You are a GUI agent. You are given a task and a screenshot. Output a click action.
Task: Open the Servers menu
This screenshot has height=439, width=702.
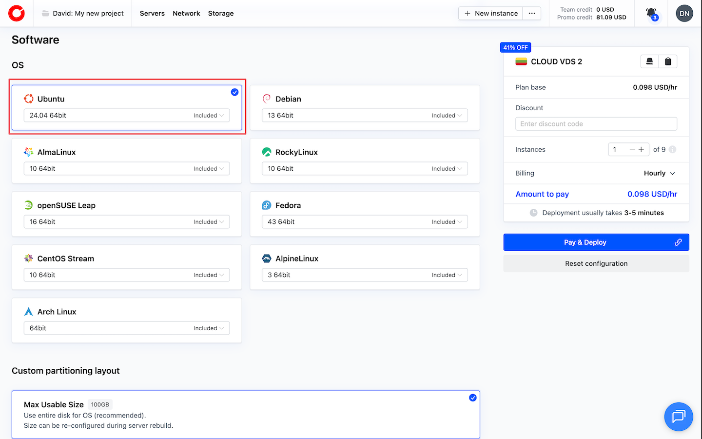pyautogui.click(x=152, y=13)
